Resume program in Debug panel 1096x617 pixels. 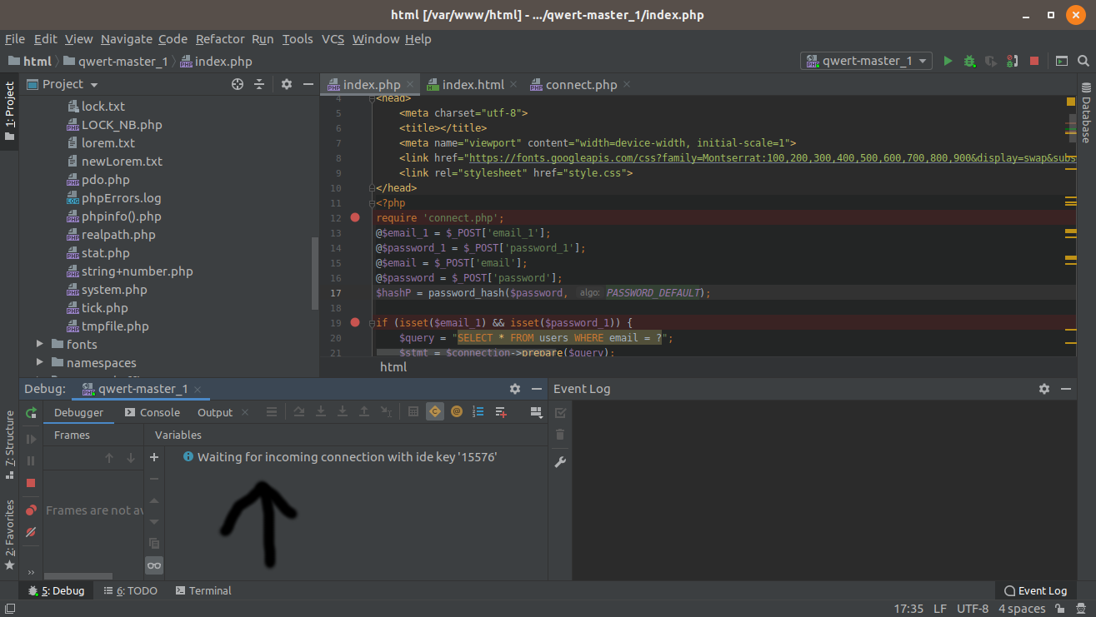pos(31,439)
